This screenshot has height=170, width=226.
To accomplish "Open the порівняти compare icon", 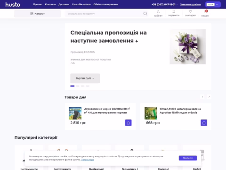I will (x=174, y=13).
